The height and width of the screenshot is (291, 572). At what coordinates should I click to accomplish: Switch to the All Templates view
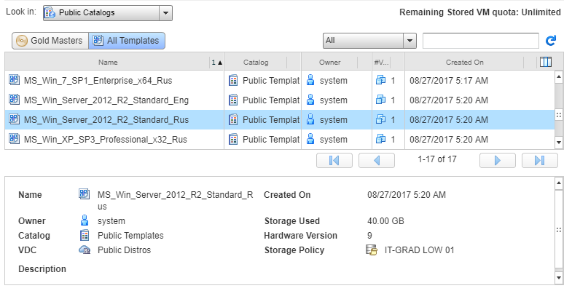(127, 41)
